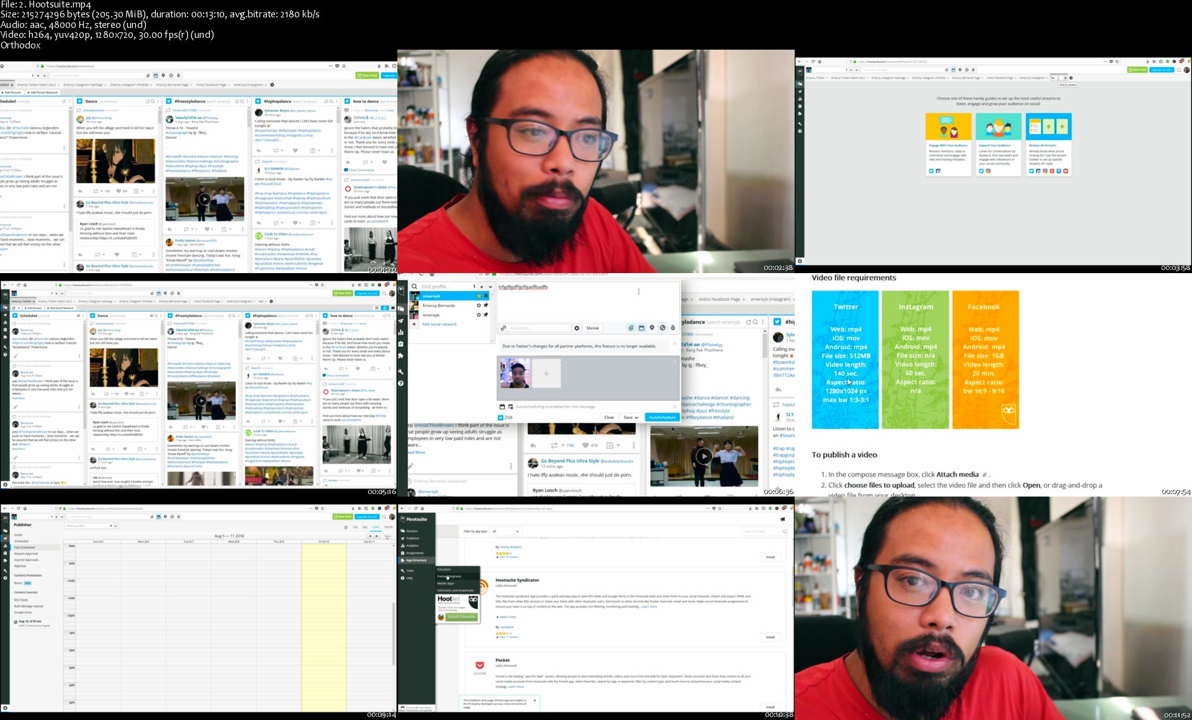Click browser reload button in 10:38 frame
Image resolution: width=1192 pixels, height=720 pixels.
click(x=416, y=508)
